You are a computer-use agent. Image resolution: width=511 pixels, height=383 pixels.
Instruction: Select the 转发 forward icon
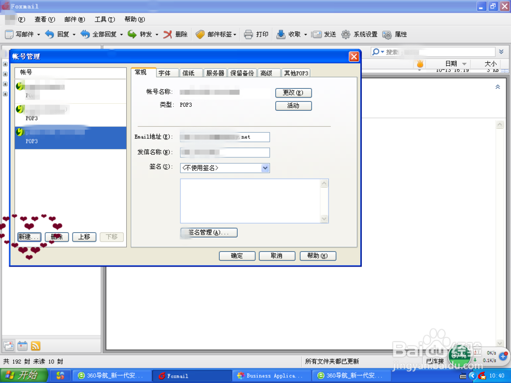(140, 34)
